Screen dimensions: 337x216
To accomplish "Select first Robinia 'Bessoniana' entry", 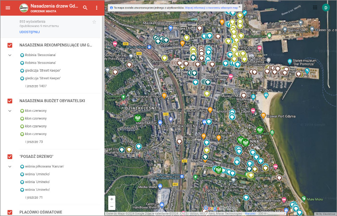I will click(40, 55).
